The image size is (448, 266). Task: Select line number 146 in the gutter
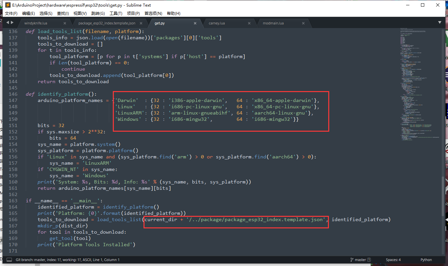click(13, 94)
